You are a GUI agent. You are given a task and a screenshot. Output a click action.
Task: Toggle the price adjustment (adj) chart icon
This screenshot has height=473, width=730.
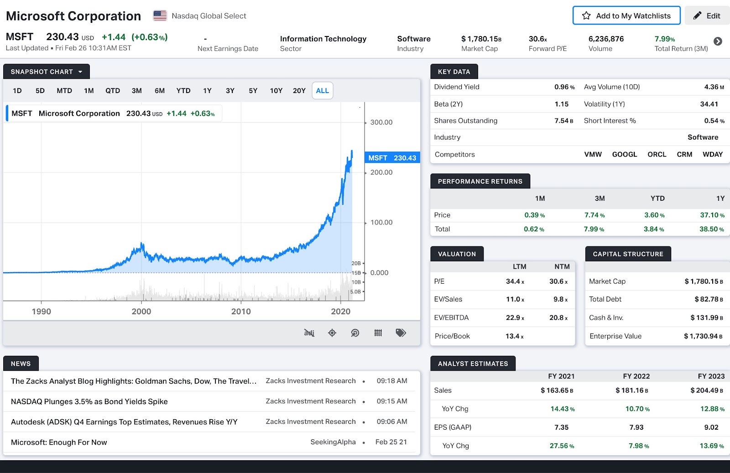pos(309,333)
